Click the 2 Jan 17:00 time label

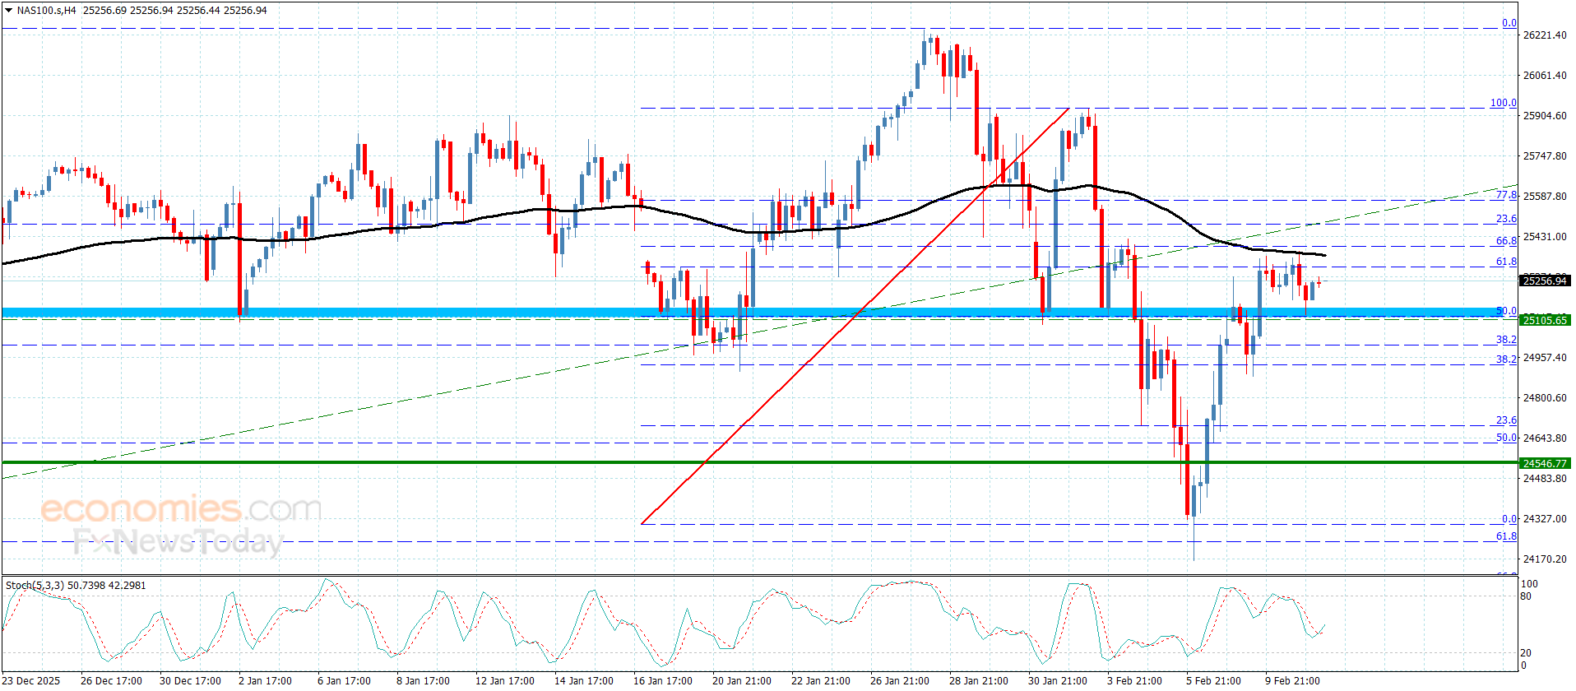265,681
